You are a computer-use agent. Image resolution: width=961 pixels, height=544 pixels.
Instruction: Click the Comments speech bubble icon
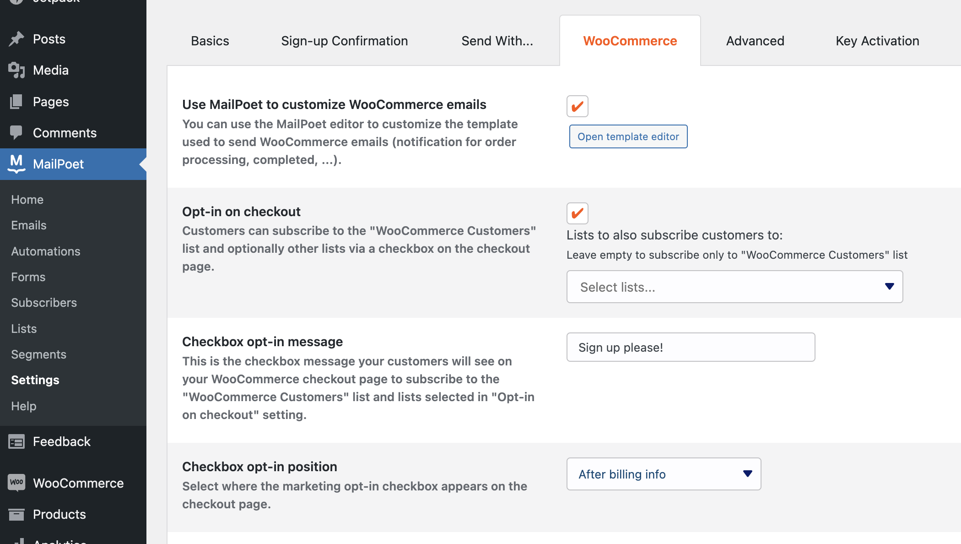(16, 133)
